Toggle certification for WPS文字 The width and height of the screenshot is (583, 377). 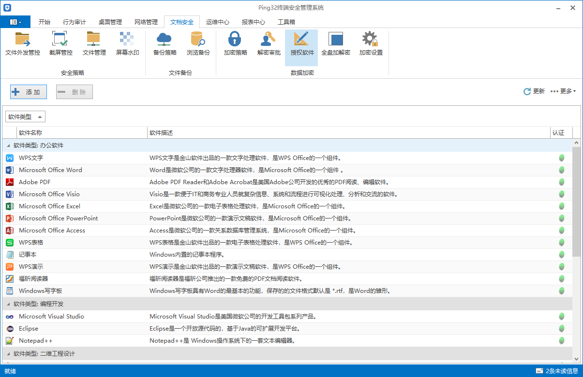tap(561, 158)
